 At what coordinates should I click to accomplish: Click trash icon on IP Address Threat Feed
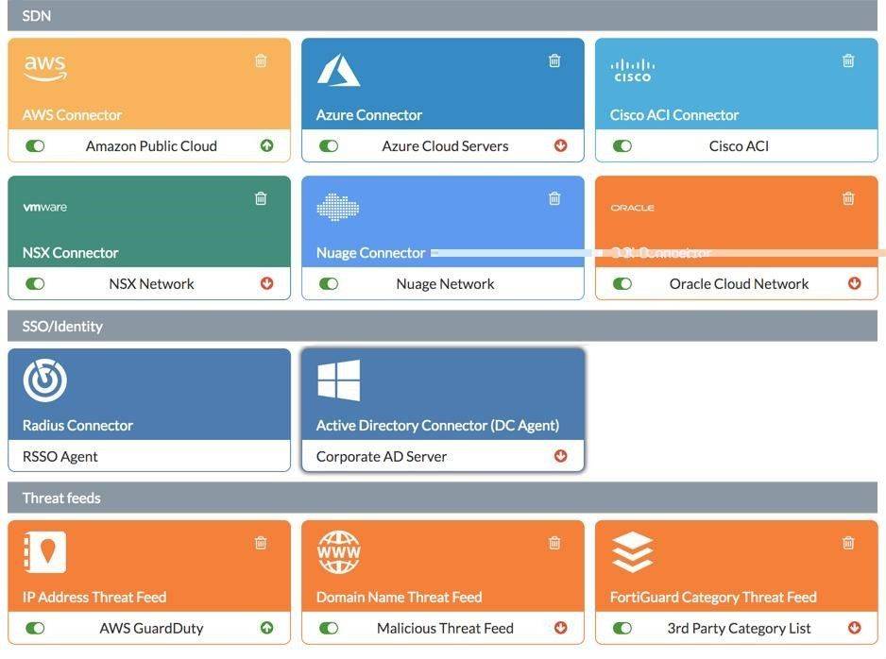coord(261,543)
